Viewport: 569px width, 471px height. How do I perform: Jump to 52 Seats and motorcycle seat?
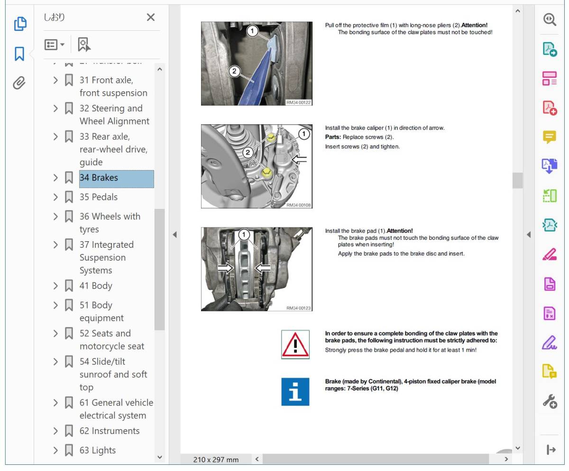(112, 340)
